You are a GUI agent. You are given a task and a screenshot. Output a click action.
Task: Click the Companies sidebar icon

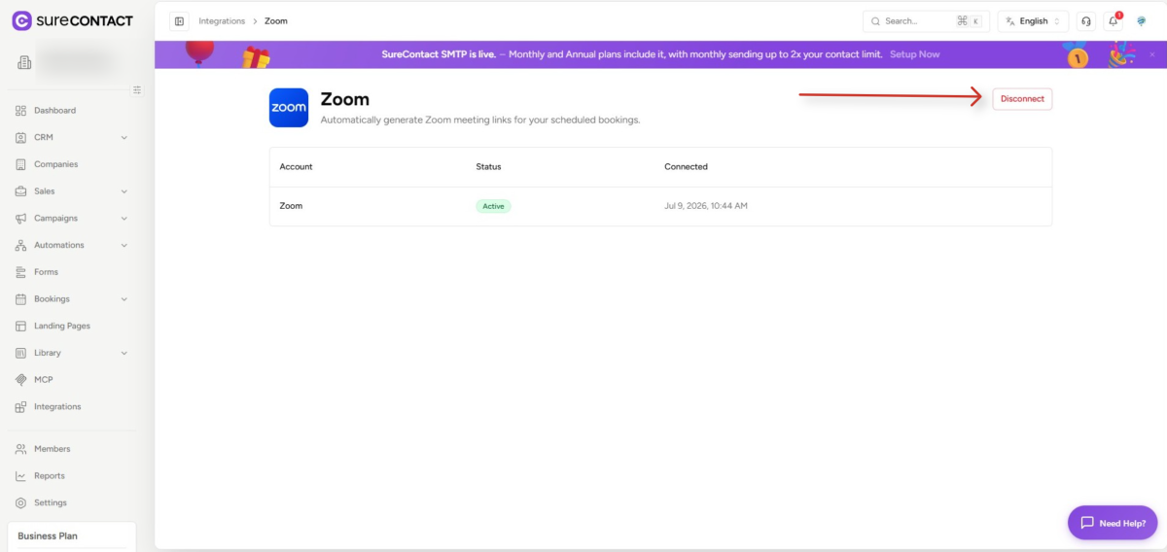[x=20, y=164]
